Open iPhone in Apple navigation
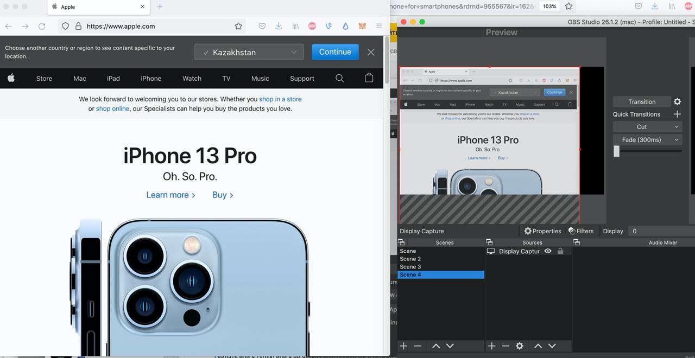 (x=151, y=78)
